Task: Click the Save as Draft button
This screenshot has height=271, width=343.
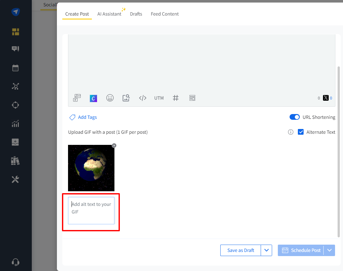Action: pyautogui.click(x=241, y=250)
